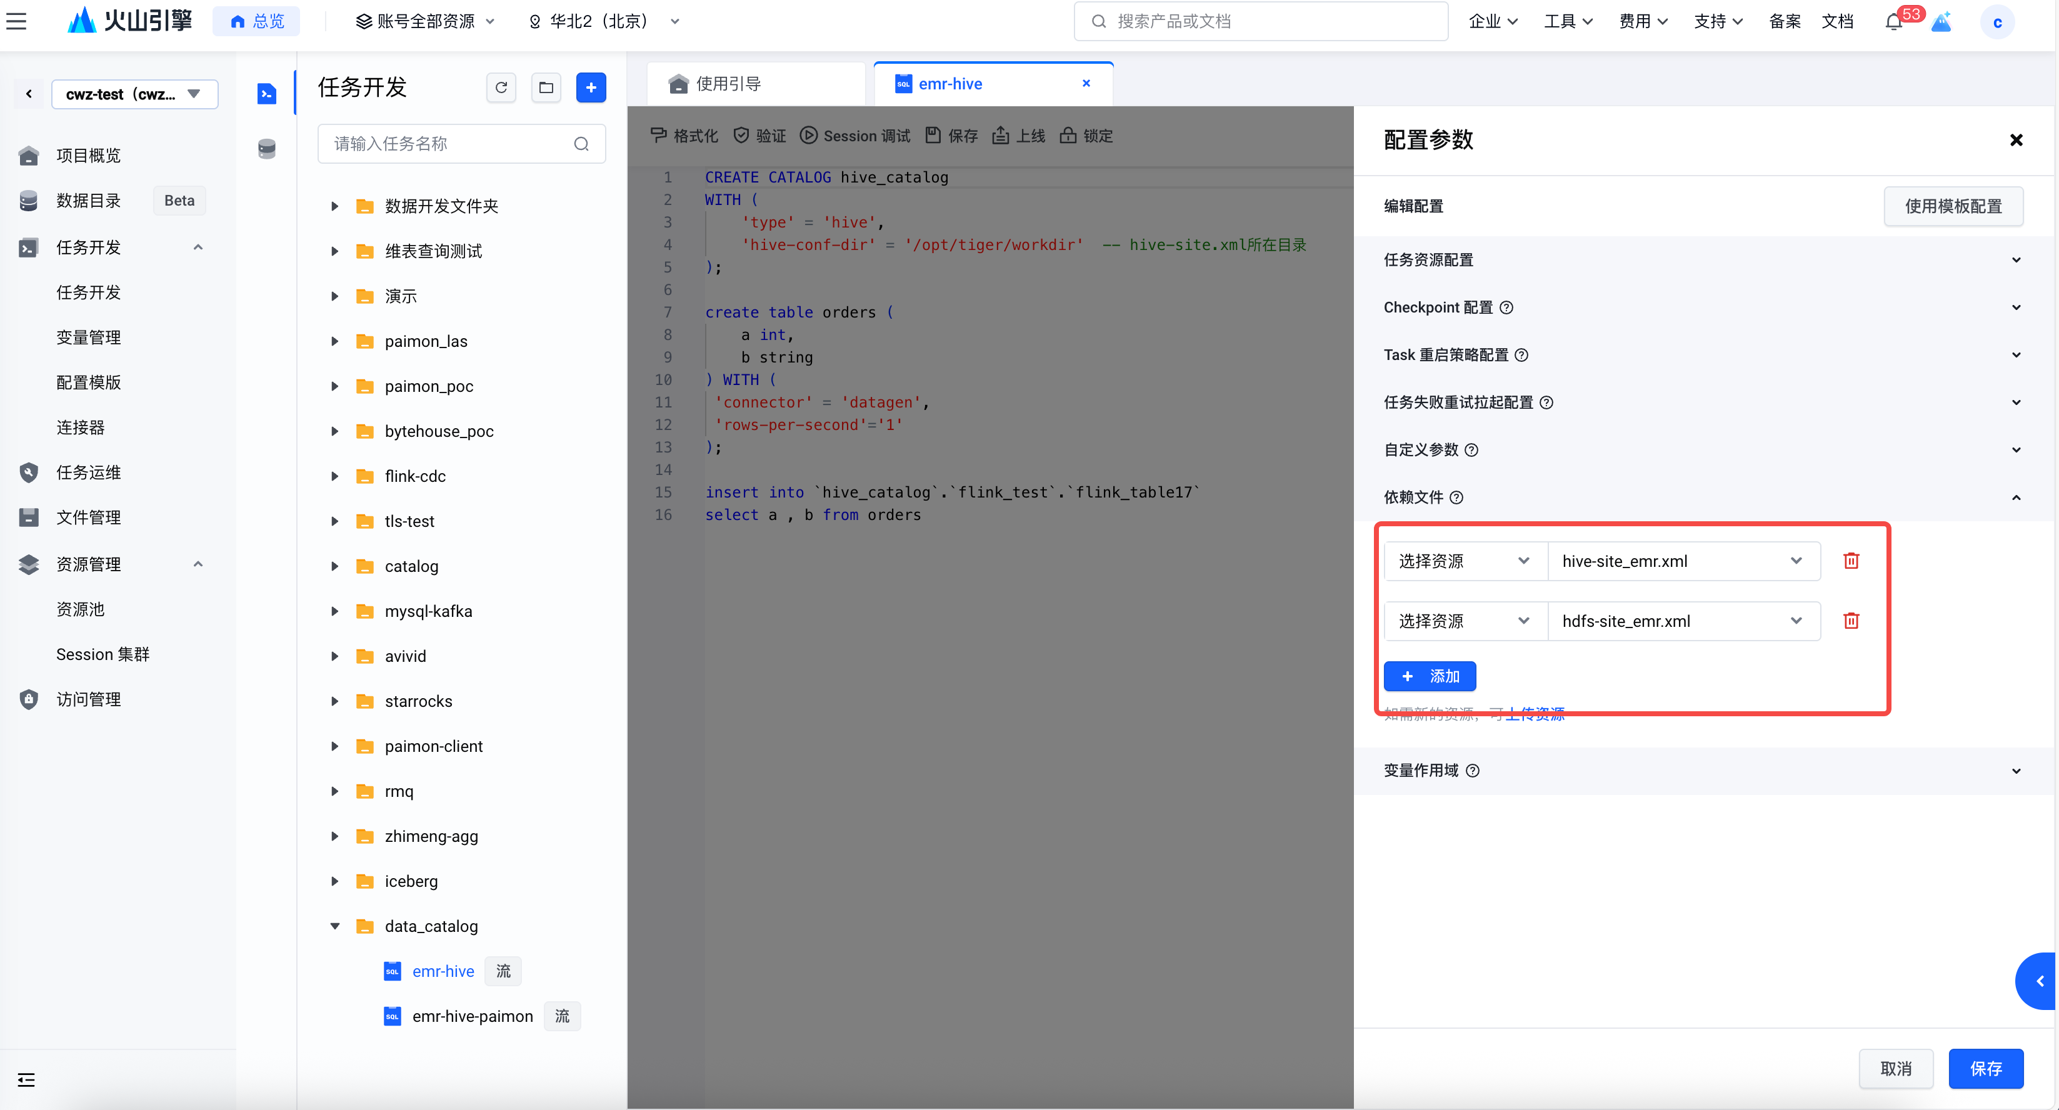Screen dimensions: 2059x1110
Task: Click the refresh icon in 任务开发 header
Action: [x=501, y=87]
